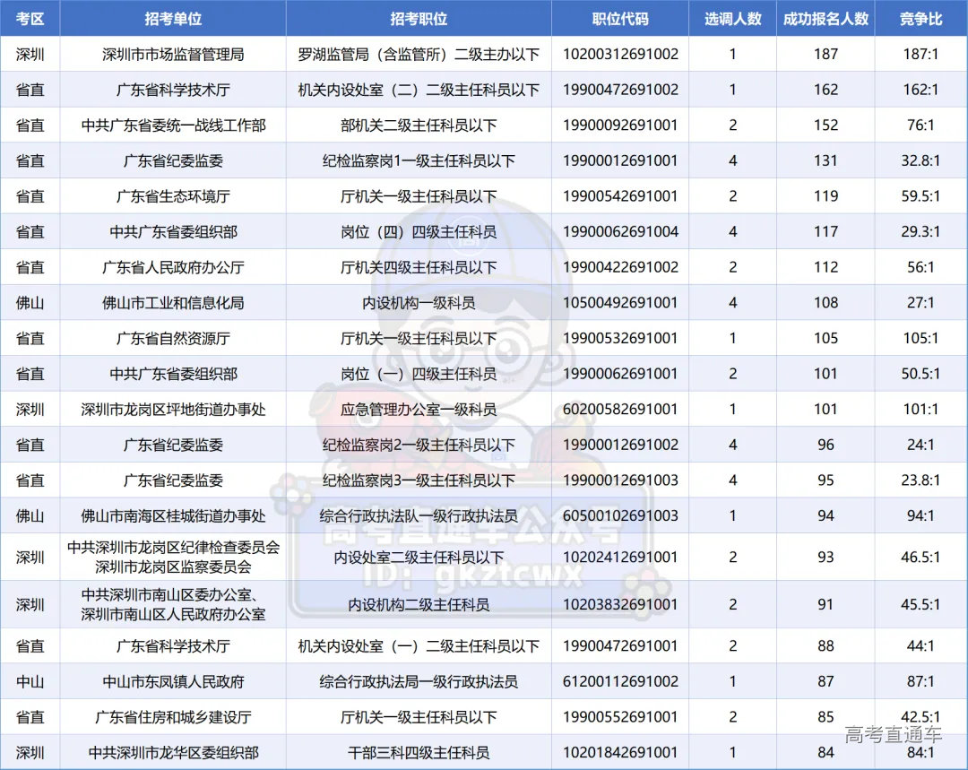The height and width of the screenshot is (770, 968).
Task: Click the 高考直通车 watermark text
Action: point(893,735)
